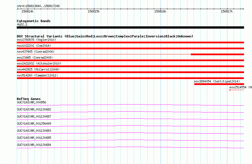Viewport: 252px width, 164px height.
Task: Open the GUCY1A3|NM_000856 transcript label
Action: [31, 103]
